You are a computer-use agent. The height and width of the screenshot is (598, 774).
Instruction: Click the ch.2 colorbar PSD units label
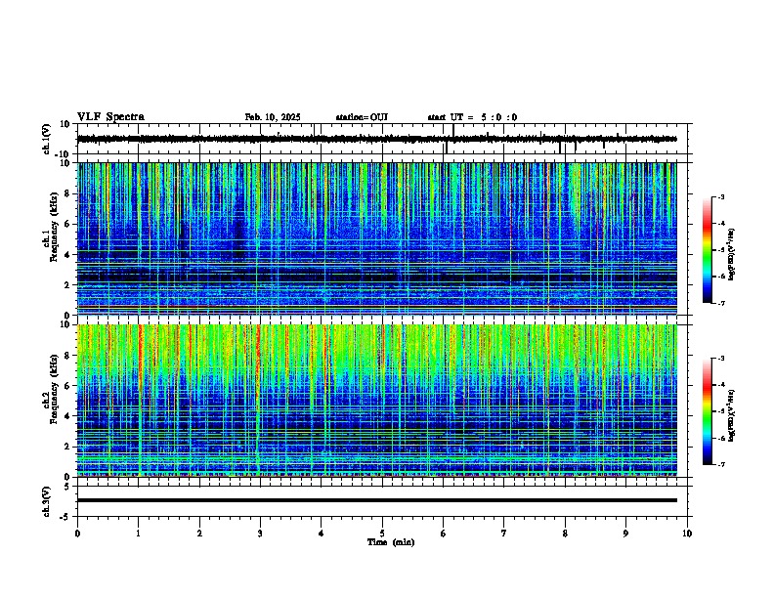[732, 415]
